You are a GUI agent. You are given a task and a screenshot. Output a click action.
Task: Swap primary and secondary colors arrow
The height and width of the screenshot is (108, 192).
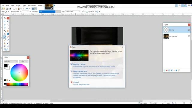tap(8, 65)
